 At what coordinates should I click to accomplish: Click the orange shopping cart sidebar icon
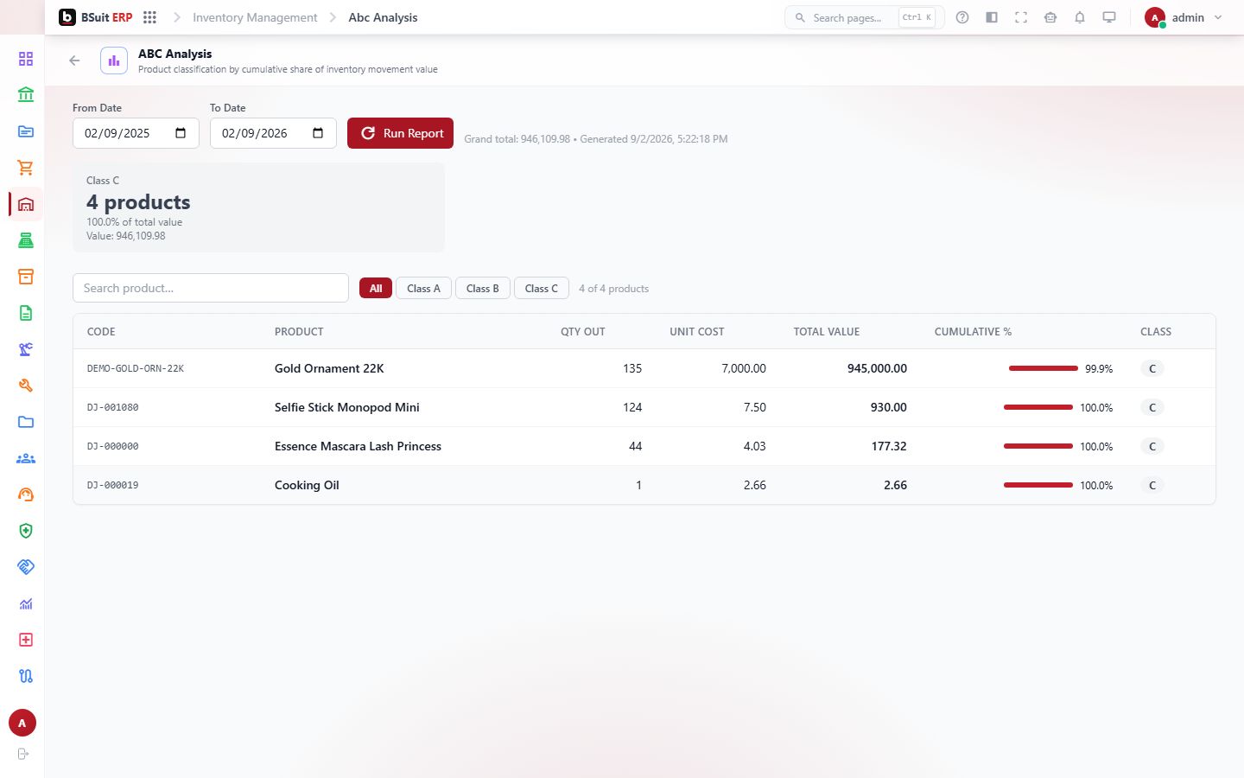point(26,168)
